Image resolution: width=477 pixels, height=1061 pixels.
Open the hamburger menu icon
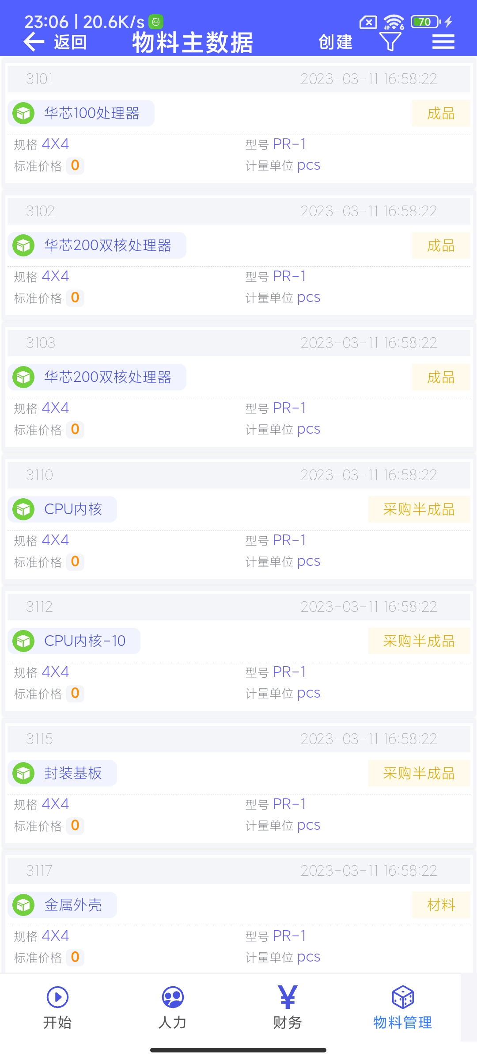[x=443, y=42]
